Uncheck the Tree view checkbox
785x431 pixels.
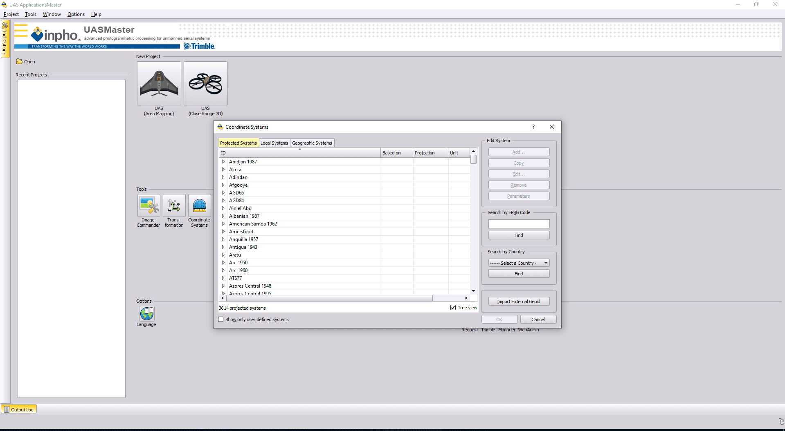point(453,308)
